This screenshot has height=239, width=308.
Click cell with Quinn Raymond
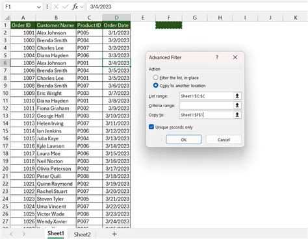click(56, 184)
